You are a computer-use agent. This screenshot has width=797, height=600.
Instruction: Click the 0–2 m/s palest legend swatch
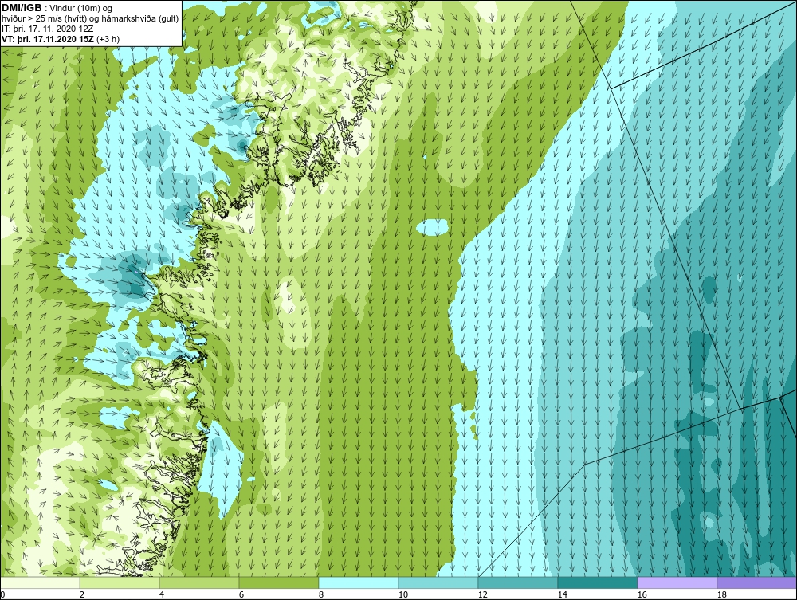pyautogui.click(x=40, y=582)
